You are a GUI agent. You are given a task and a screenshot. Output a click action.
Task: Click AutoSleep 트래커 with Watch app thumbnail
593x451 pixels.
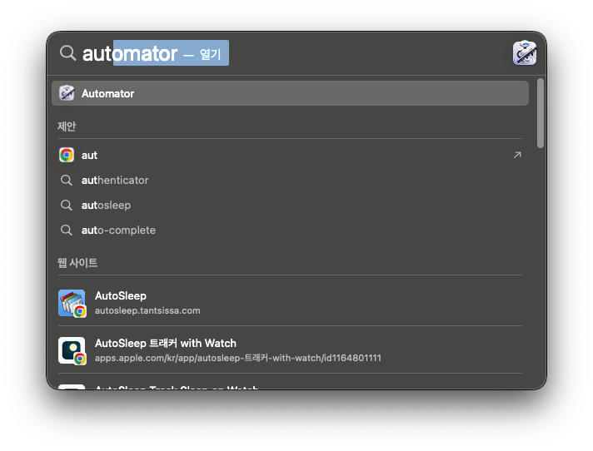72,350
